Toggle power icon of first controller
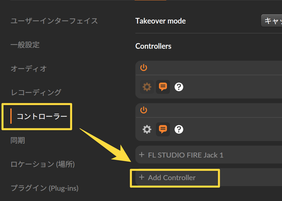 [x=144, y=68]
